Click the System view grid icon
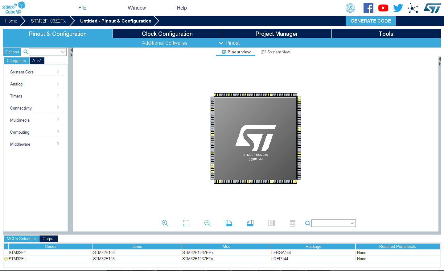 (x=264, y=52)
